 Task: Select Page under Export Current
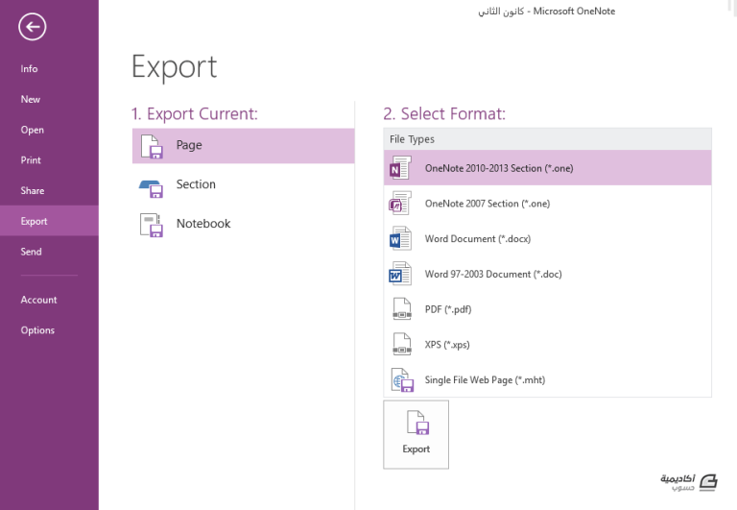(243, 146)
